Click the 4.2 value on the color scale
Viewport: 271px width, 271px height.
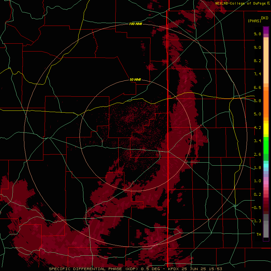[257, 128]
